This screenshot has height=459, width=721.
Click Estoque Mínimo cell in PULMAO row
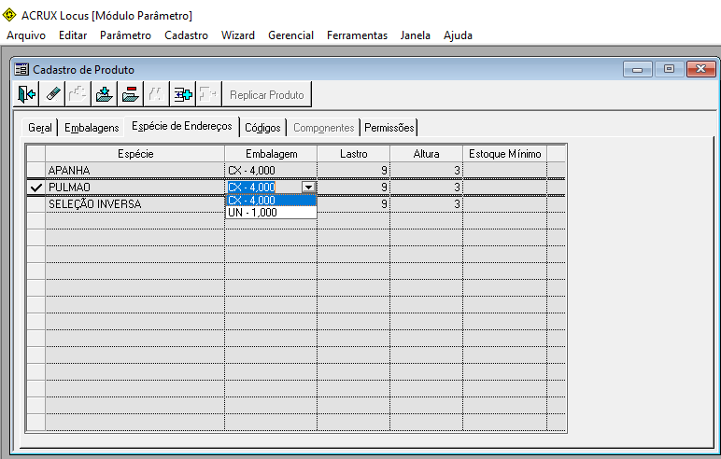505,187
